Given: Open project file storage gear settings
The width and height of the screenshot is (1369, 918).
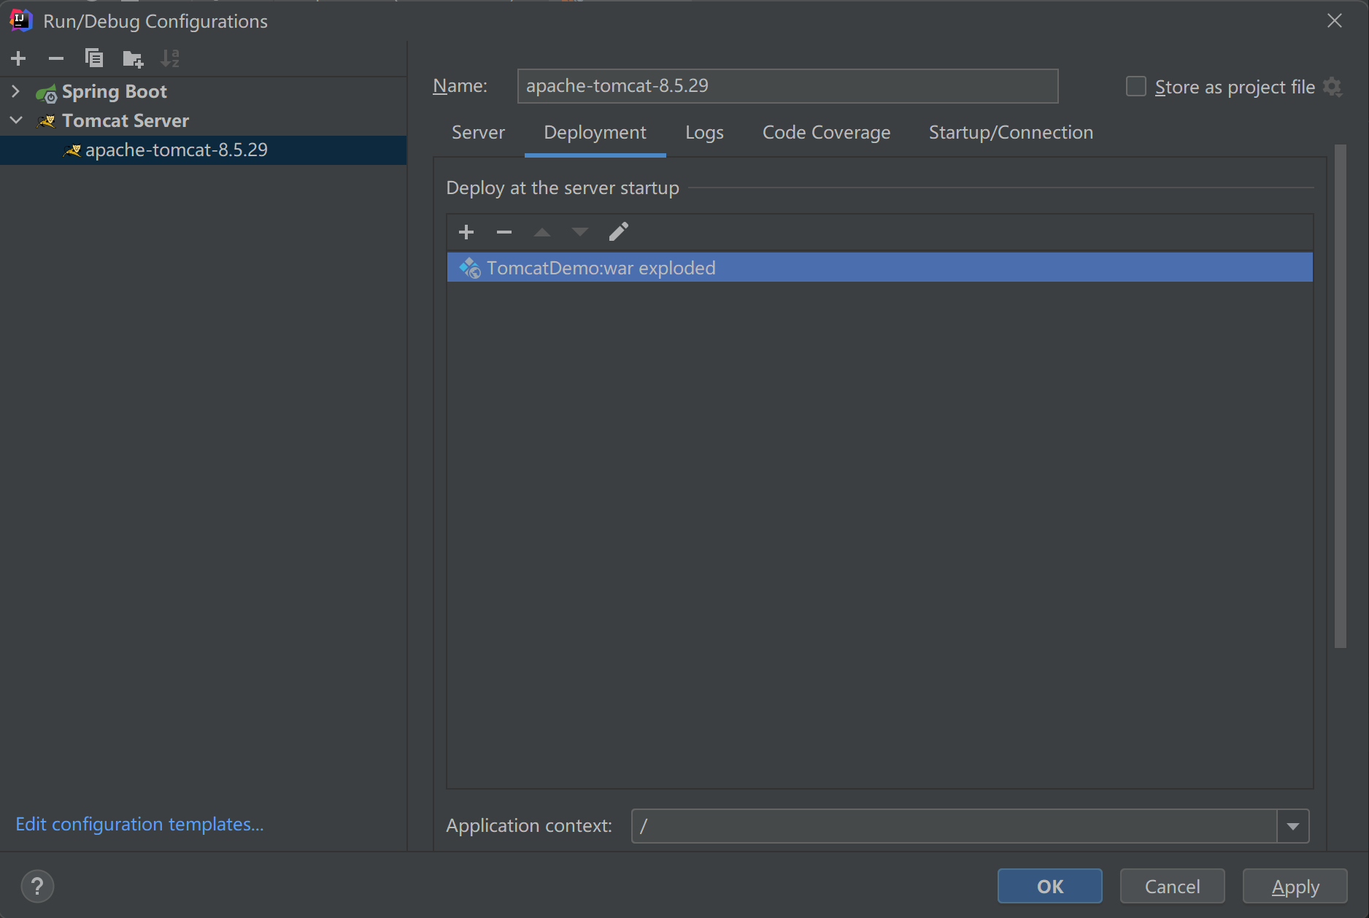Looking at the screenshot, I should click(x=1333, y=87).
